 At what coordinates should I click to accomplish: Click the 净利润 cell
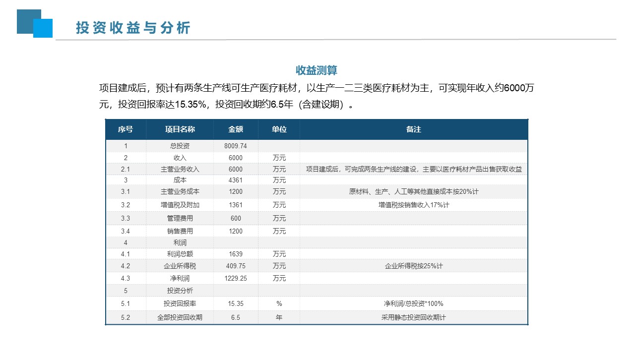pos(180,278)
